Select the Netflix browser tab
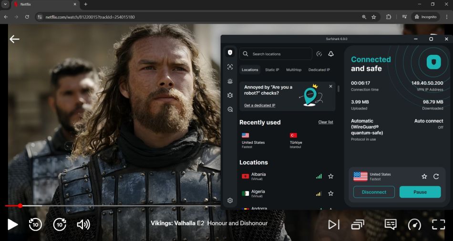The image size is (453, 241). (x=45, y=5)
